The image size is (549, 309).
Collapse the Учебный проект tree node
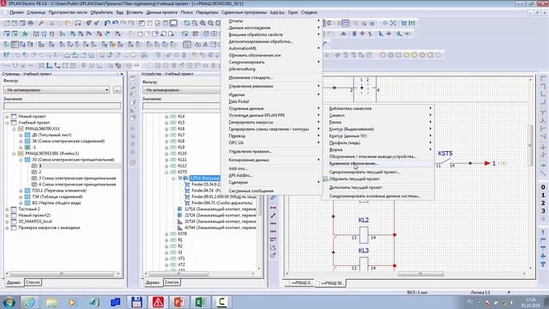pyautogui.click(x=7, y=123)
